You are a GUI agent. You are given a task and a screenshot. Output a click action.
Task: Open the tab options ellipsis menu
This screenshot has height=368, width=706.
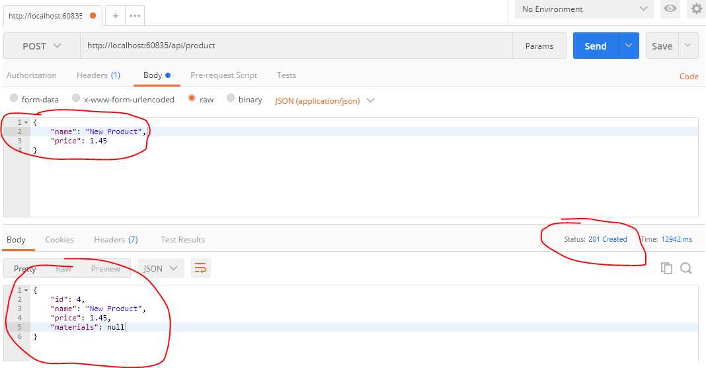coord(135,16)
